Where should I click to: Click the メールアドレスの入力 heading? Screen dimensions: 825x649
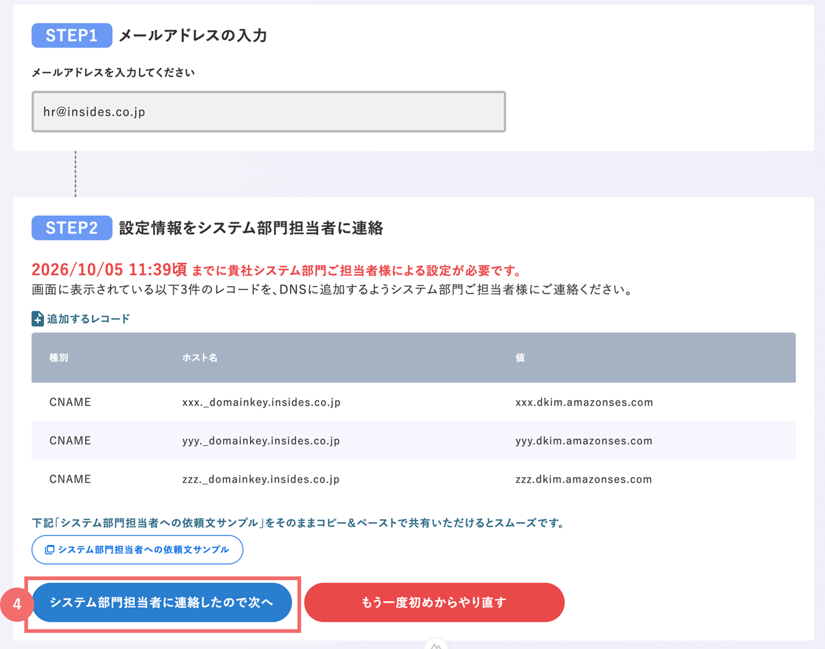(x=193, y=35)
